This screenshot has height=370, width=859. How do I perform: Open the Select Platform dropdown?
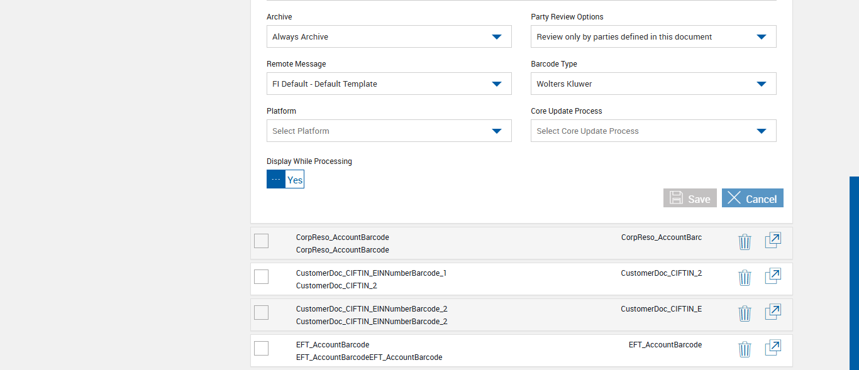tap(389, 131)
